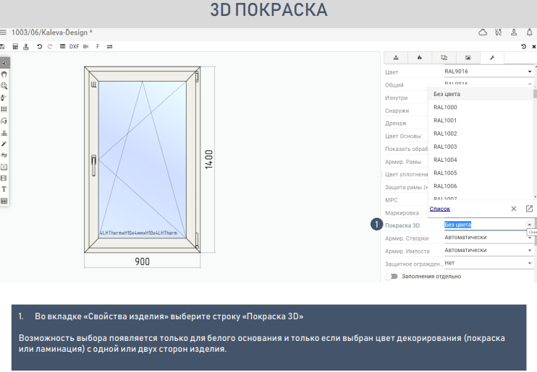The height and width of the screenshot is (372, 537).
Task: Select the dimension line tool
Action: pyautogui.click(x=4, y=155)
